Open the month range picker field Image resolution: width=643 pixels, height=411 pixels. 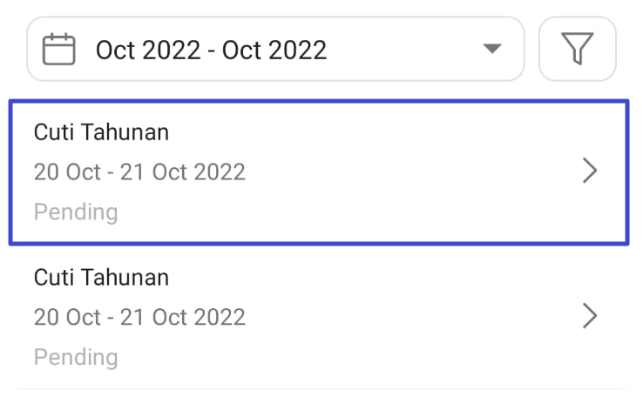pyautogui.click(x=275, y=49)
